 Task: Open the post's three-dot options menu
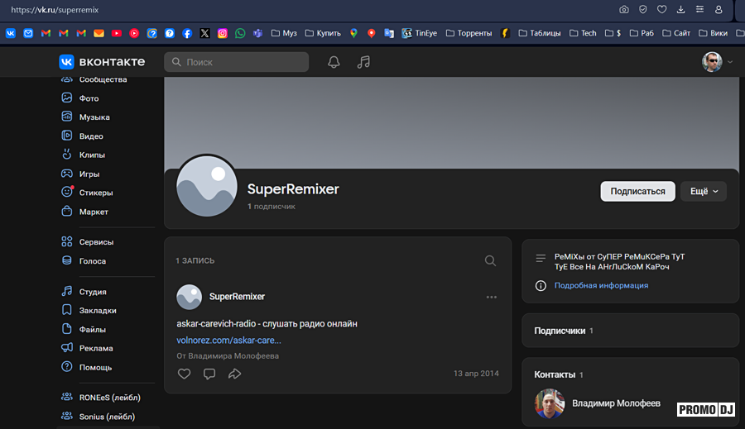(x=491, y=297)
